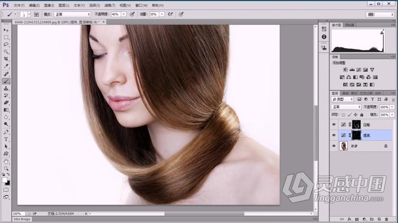Select the 提亮 layer mask thumbnail
398x223 pixels.
coord(356,135)
